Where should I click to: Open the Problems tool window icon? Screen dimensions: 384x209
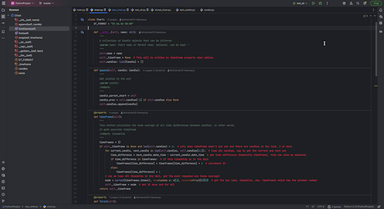3,194
